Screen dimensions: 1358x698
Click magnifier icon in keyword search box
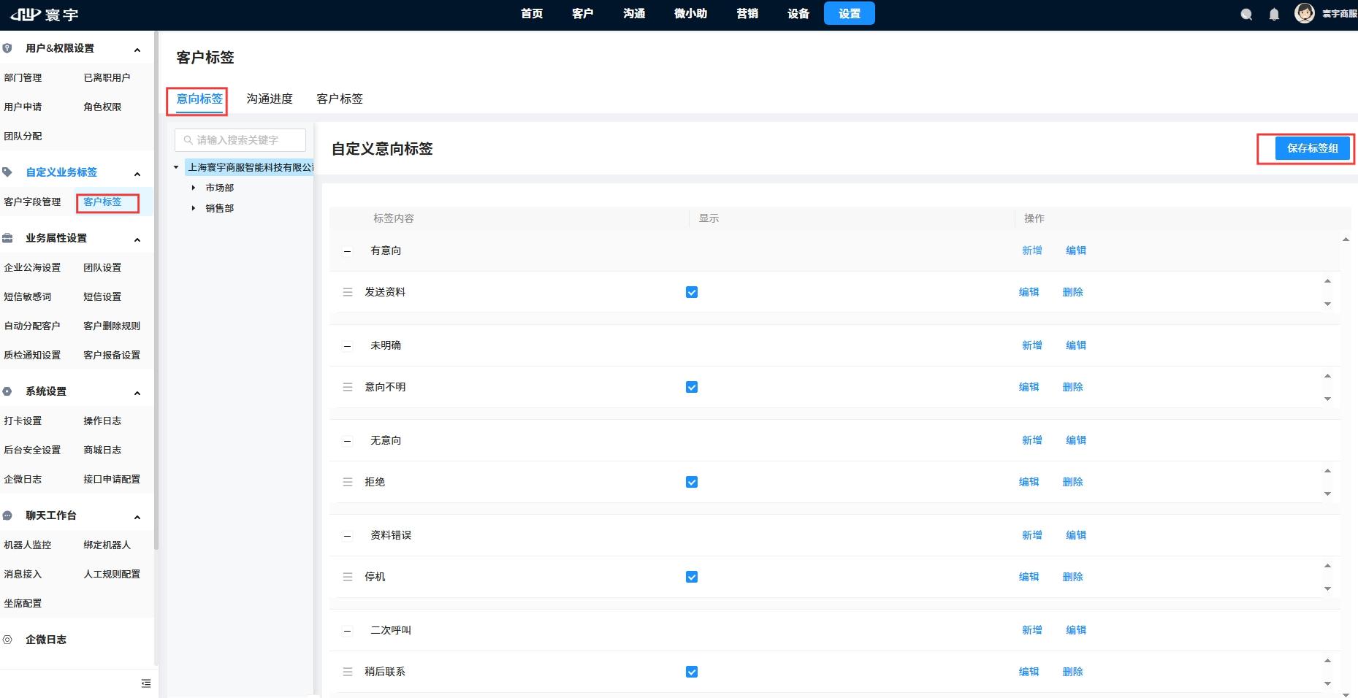188,140
